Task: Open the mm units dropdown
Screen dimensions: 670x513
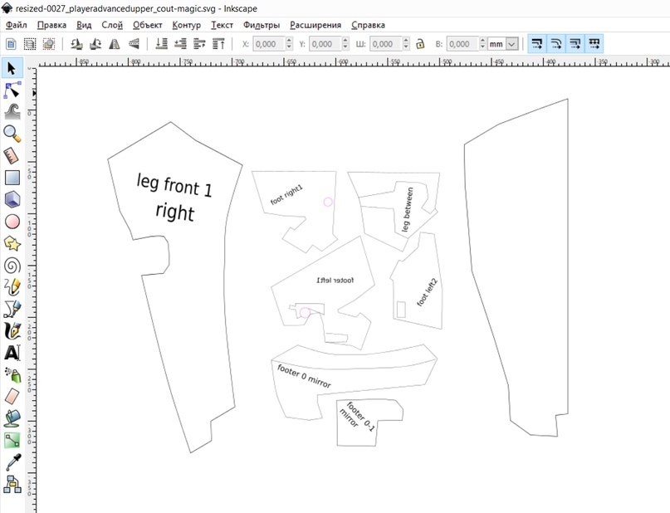Action: pyautogui.click(x=503, y=44)
